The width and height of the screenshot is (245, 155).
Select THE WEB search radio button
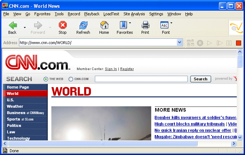46,79
